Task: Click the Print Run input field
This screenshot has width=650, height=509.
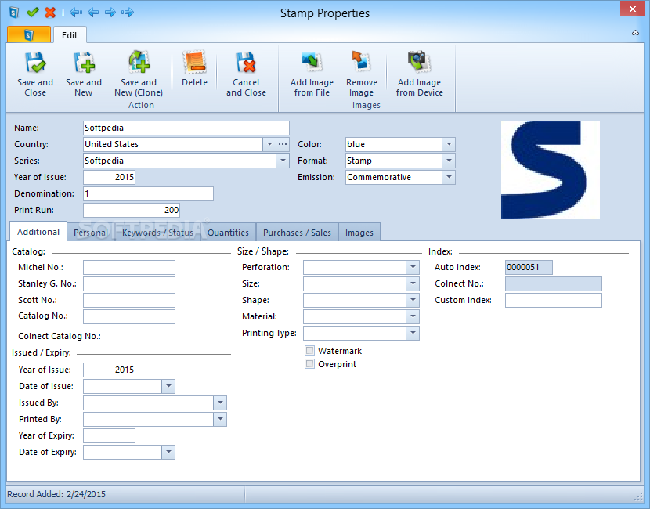Action: pyautogui.click(x=132, y=210)
